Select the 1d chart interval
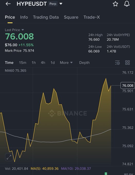135x175 pixels. tap(53, 63)
